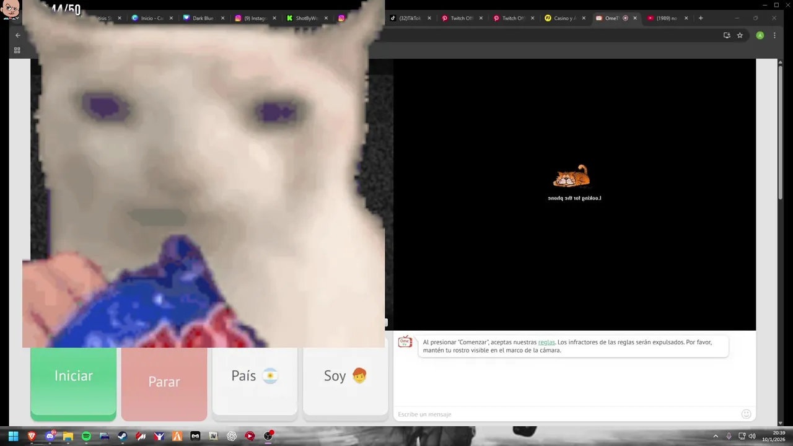Click the sleeping cat loading image
Viewport: 793px width, 446px height.
[571, 176]
